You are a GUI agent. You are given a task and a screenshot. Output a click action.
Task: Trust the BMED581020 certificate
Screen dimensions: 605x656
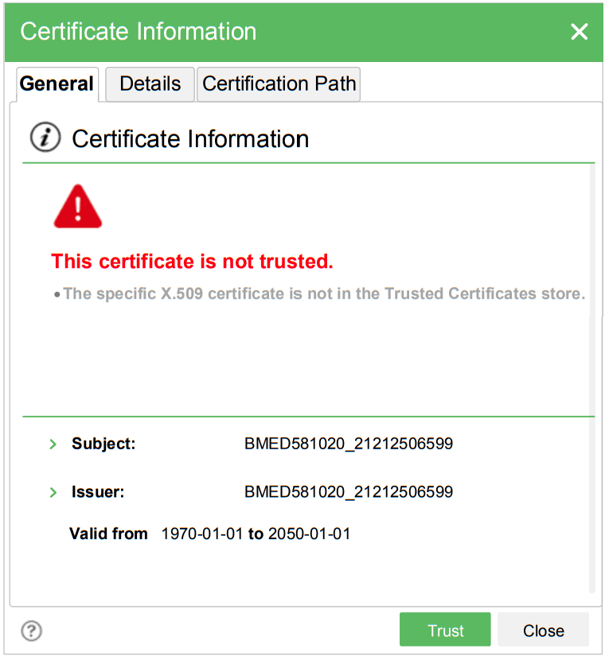click(x=445, y=630)
